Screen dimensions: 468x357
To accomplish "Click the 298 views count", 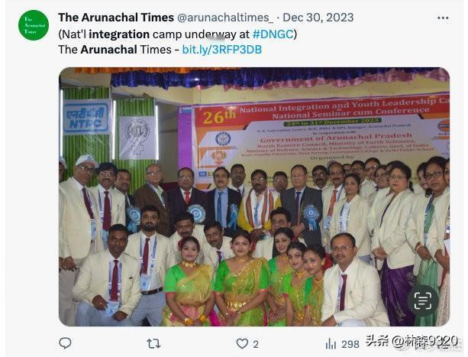I will coord(350,345).
